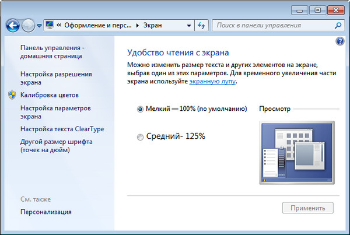Open the 'Персонализация' link
Viewport: 350px width, 235px height.
tap(45, 212)
